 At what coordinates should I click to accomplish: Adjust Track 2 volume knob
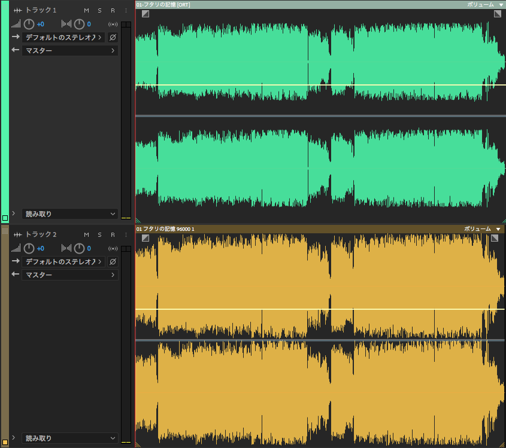click(29, 248)
